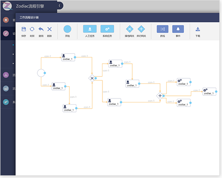Open the bar chart icon in the sidebar
Screen dimensions: 222x178
[6, 88]
